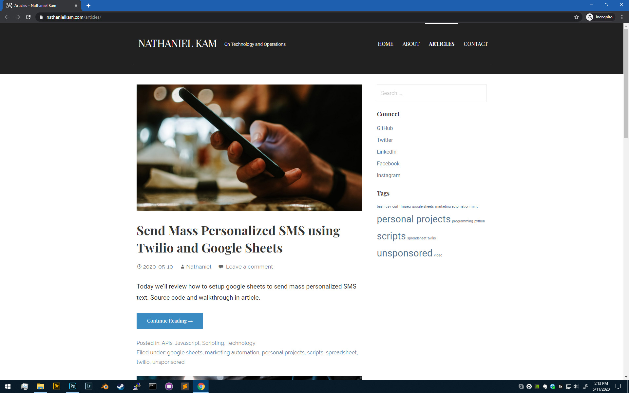The image size is (629, 393).
Task: Open Steam from the taskbar
Action: 120,386
